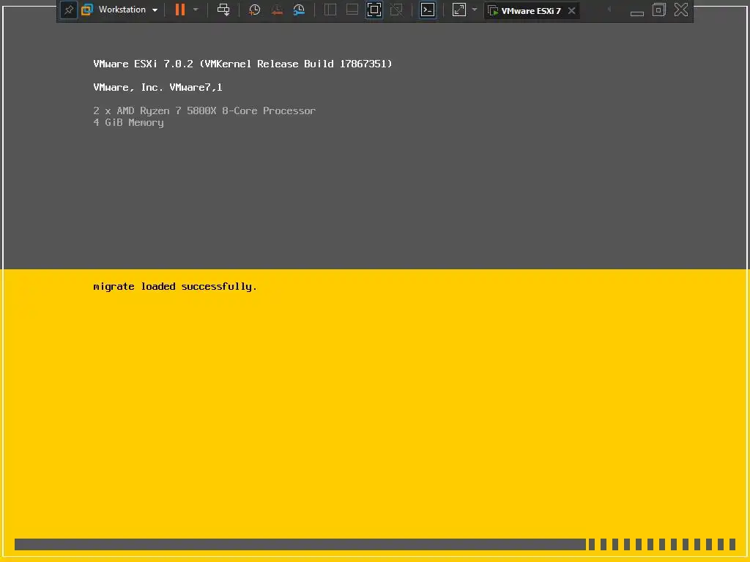Click the previous tab arrow
The width and height of the screenshot is (750, 562).
click(x=609, y=10)
